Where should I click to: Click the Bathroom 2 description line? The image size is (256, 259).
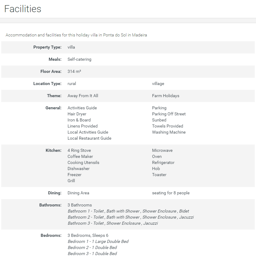pyautogui.click(x=131, y=217)
